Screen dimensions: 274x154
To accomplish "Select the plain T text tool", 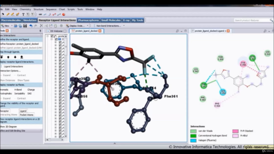I will point(23,15).
